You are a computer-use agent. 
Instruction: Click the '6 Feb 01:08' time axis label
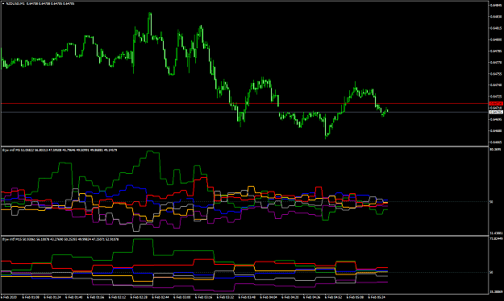click(x=31, y=298)
